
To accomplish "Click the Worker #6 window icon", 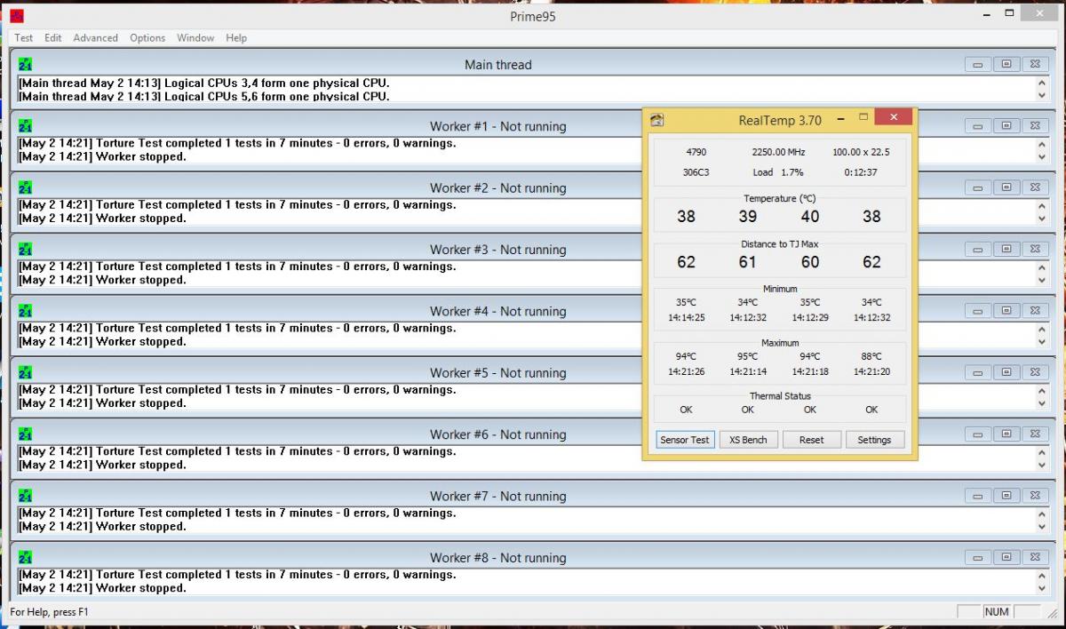I will tap(26, 434).
